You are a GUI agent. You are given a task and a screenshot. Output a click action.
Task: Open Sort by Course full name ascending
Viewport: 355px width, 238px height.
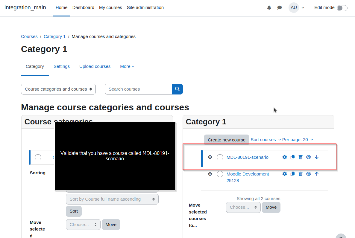click(x=112, y=199)
